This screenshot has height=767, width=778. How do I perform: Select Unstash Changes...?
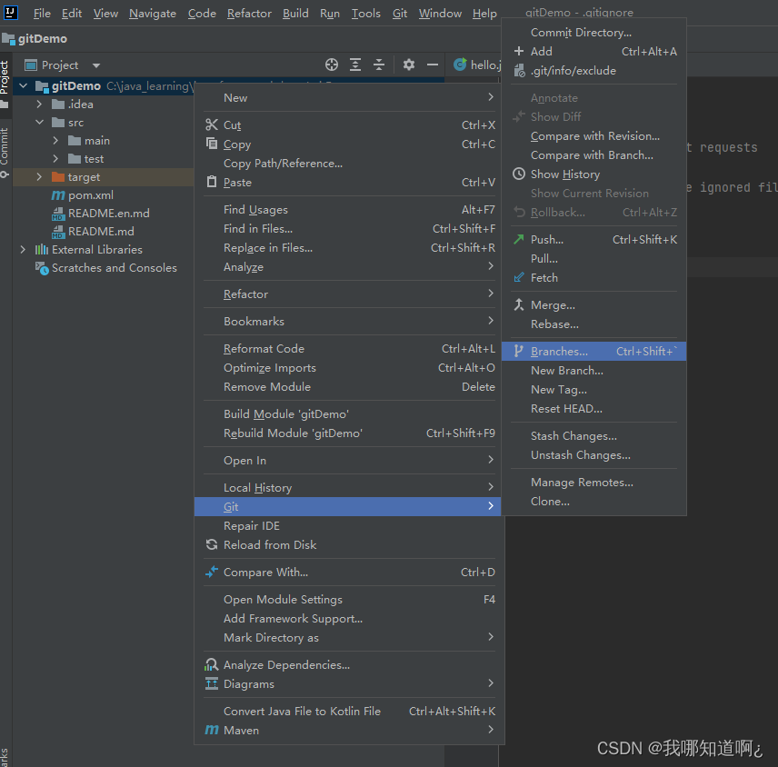pyautogui.click(x=593, y=455)
